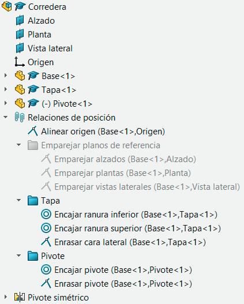244x304 pixels.
Task: Collapse the Relaciones de posición node
Action: click(x=6, y=117)
